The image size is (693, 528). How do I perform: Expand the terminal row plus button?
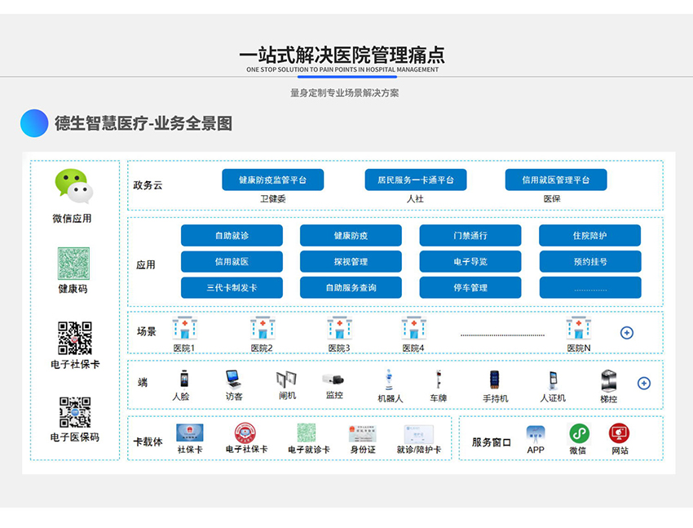pos(643,384)
